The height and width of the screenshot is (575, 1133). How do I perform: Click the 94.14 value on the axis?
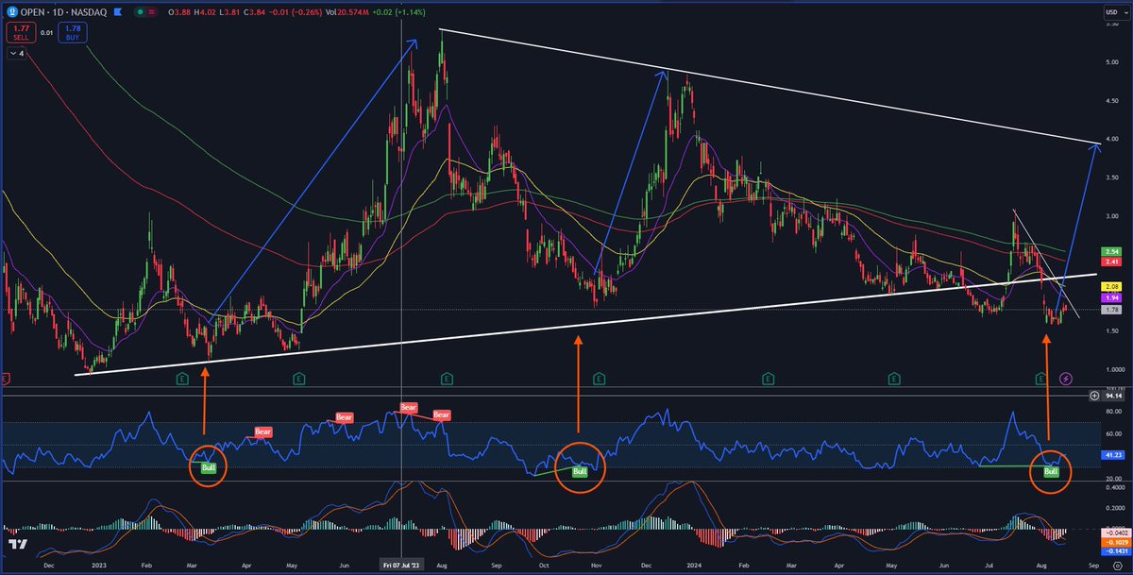(x=1114, y=397)
